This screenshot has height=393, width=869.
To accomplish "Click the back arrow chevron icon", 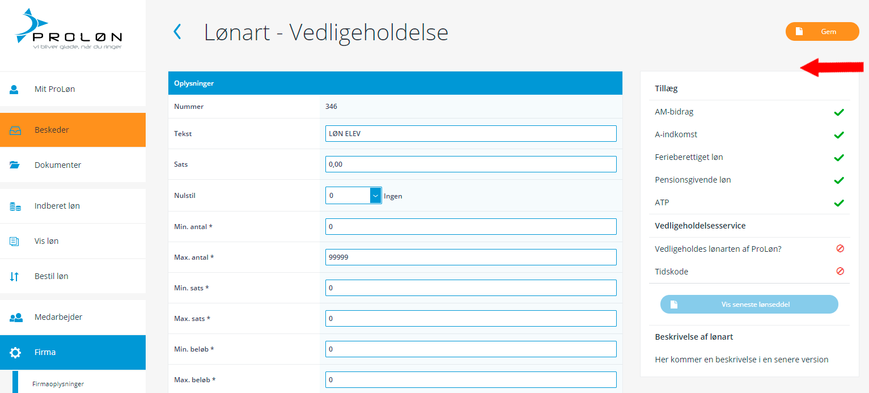I will [x=177, y=32].
